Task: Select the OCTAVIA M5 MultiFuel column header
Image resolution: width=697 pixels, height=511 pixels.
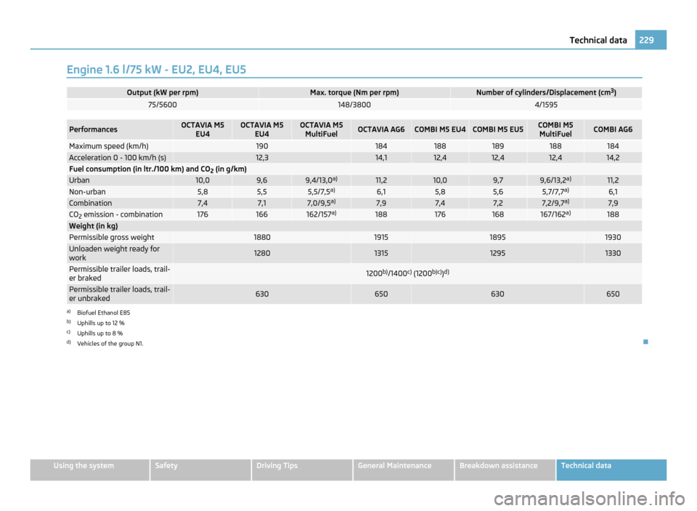Action: click(x=322, y=129)
